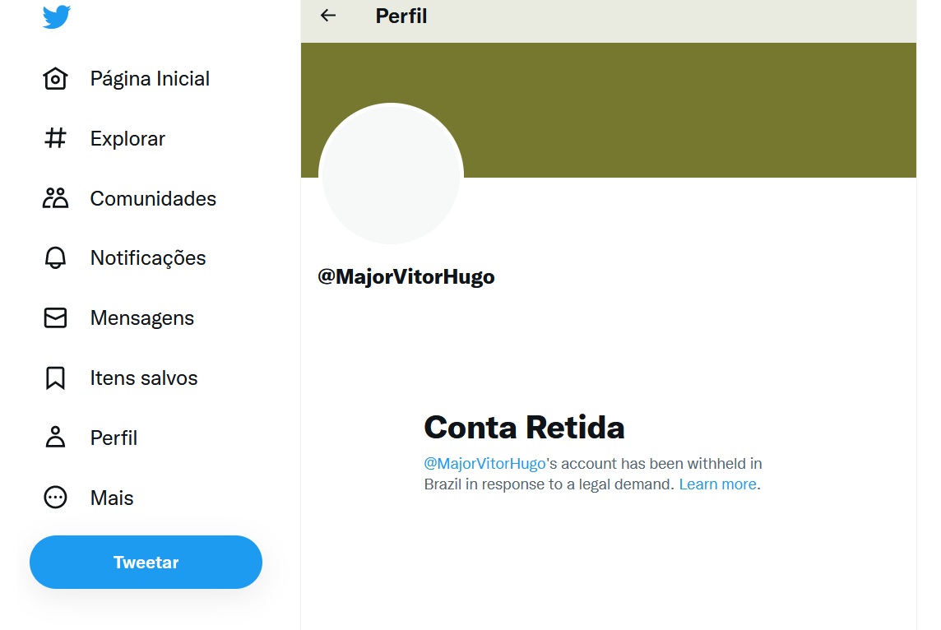Click the Perfil person icon
The height and width of the screenshot is (630, 941).
click(55, 438)
